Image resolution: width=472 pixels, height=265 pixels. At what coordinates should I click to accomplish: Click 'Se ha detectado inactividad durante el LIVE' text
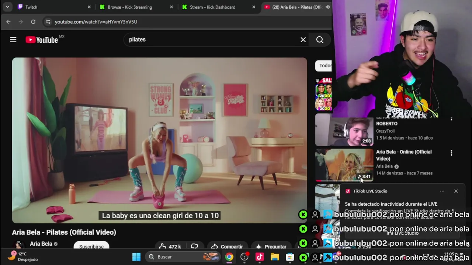coord(391,204)
